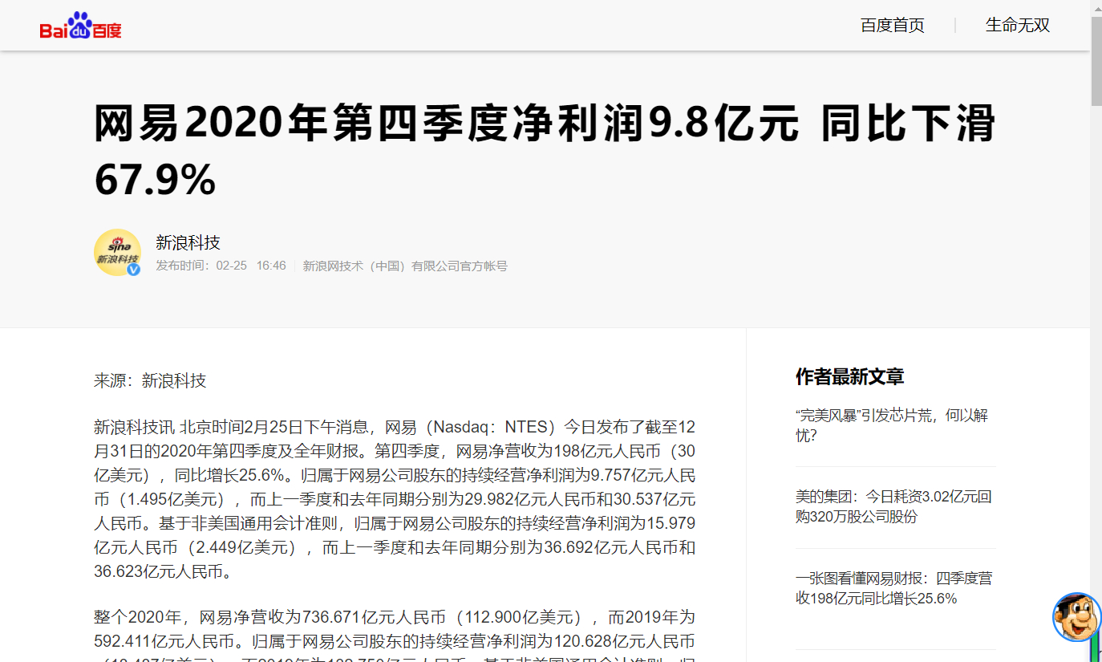This screenshot has width=1102, height=662.
Task: Open the 百度首页 link
Action: (892, 26)
